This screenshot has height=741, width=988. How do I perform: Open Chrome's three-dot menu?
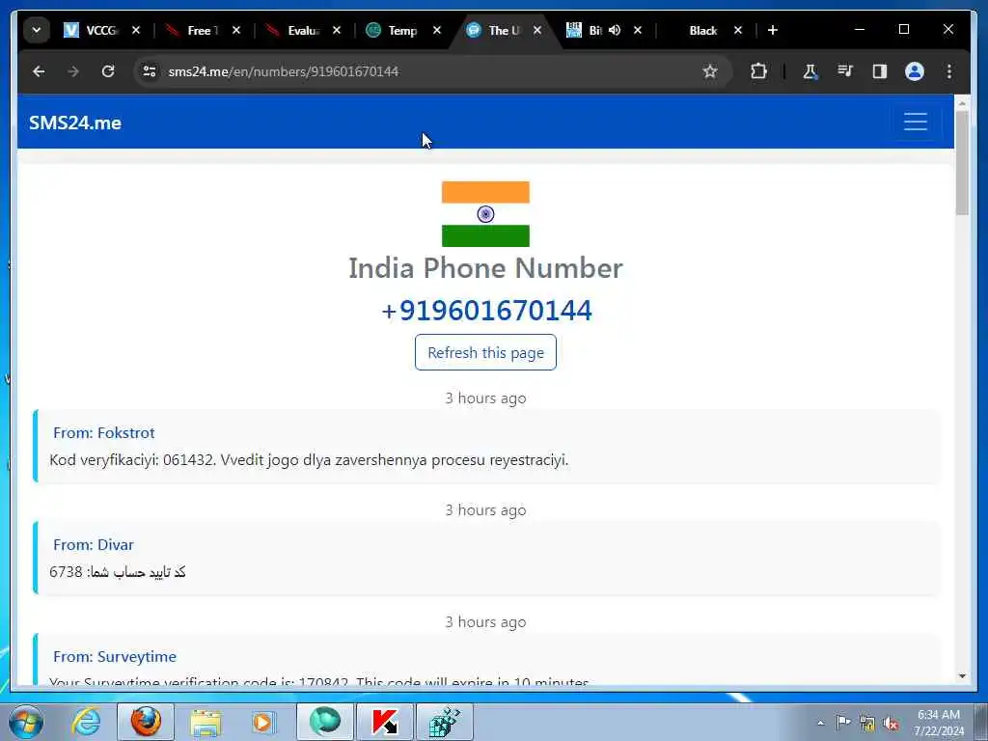949,71
